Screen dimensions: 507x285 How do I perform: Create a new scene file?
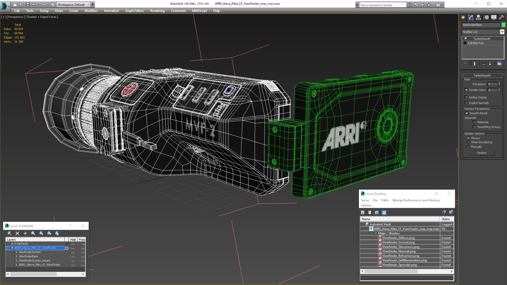(x=15, y=4)
